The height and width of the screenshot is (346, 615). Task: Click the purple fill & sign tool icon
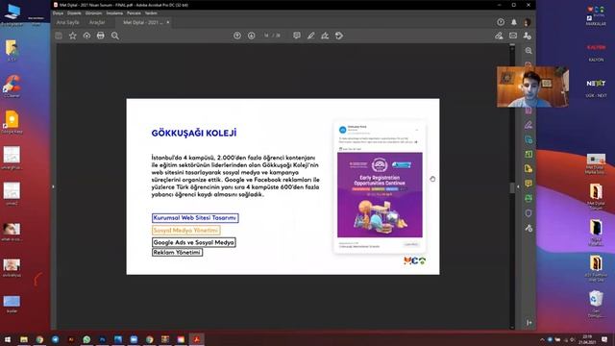529,125
